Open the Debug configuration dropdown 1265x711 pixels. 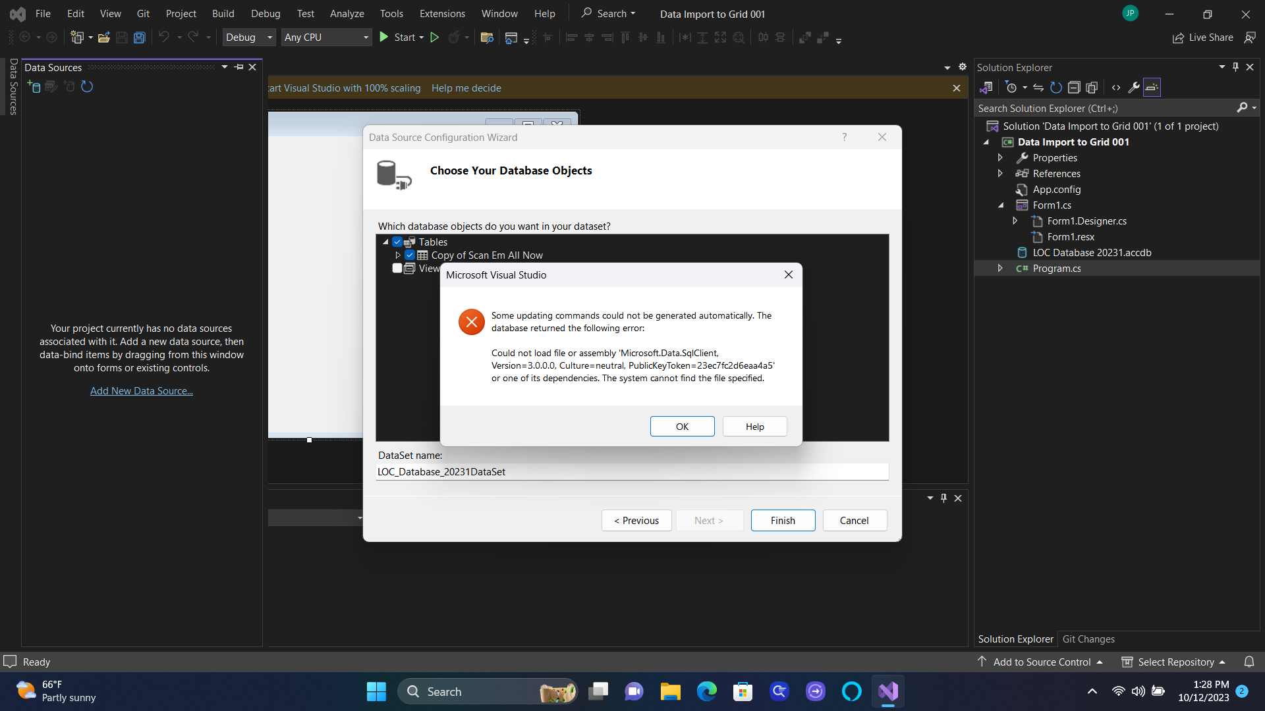click(249, 38)
